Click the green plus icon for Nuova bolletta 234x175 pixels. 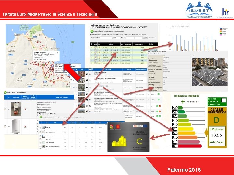coord(92,31)
